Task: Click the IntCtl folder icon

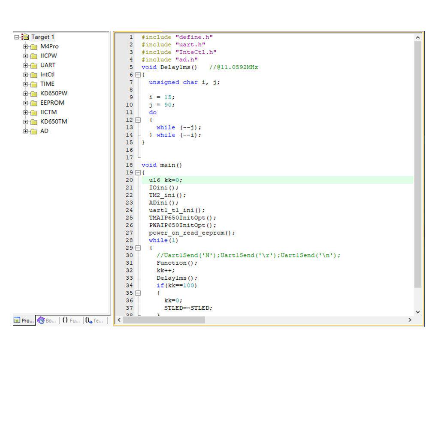Action: (x=34, y=75)
